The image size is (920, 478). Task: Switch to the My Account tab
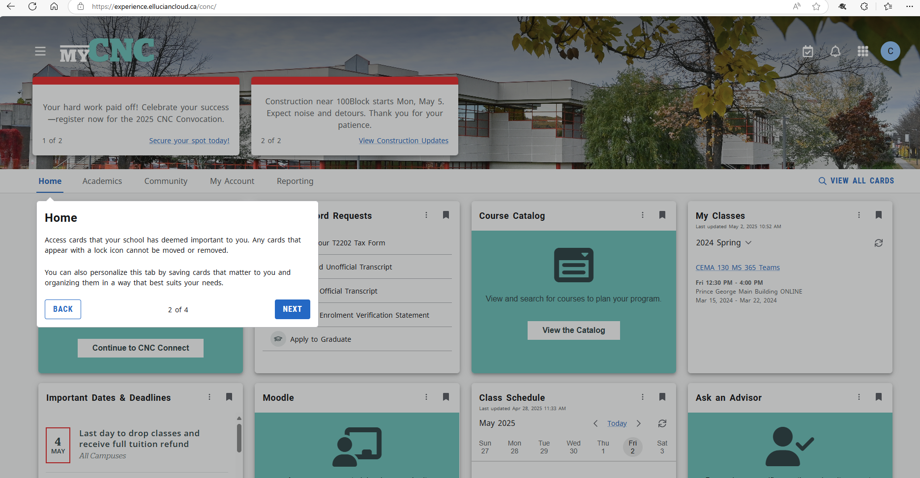232,181
